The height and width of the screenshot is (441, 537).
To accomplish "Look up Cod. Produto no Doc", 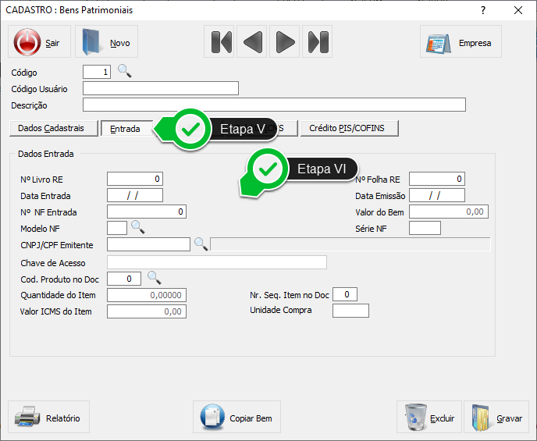I will (x=154, y=278).
